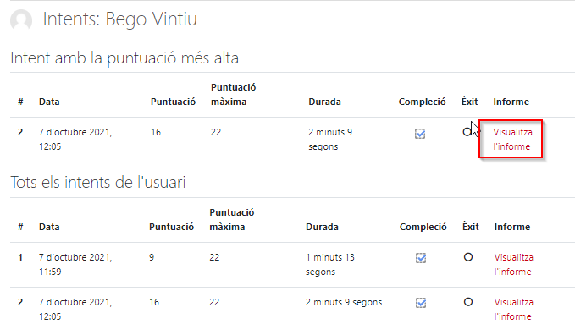Click completion check icon for attempt 1
The width and height of the screenshot is (575, 335).
[421, 258]
